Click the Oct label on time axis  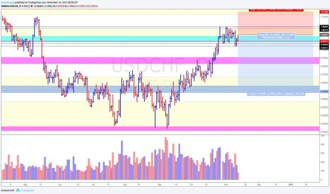(x=191, y=185)
